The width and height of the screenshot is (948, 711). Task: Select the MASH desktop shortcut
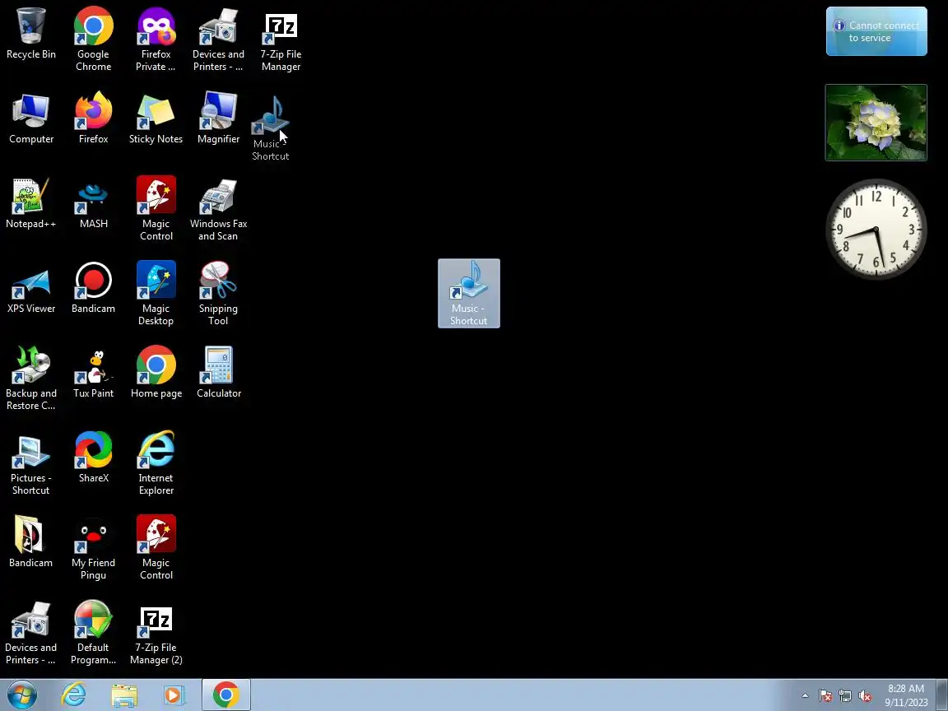[x=93, y=203]
